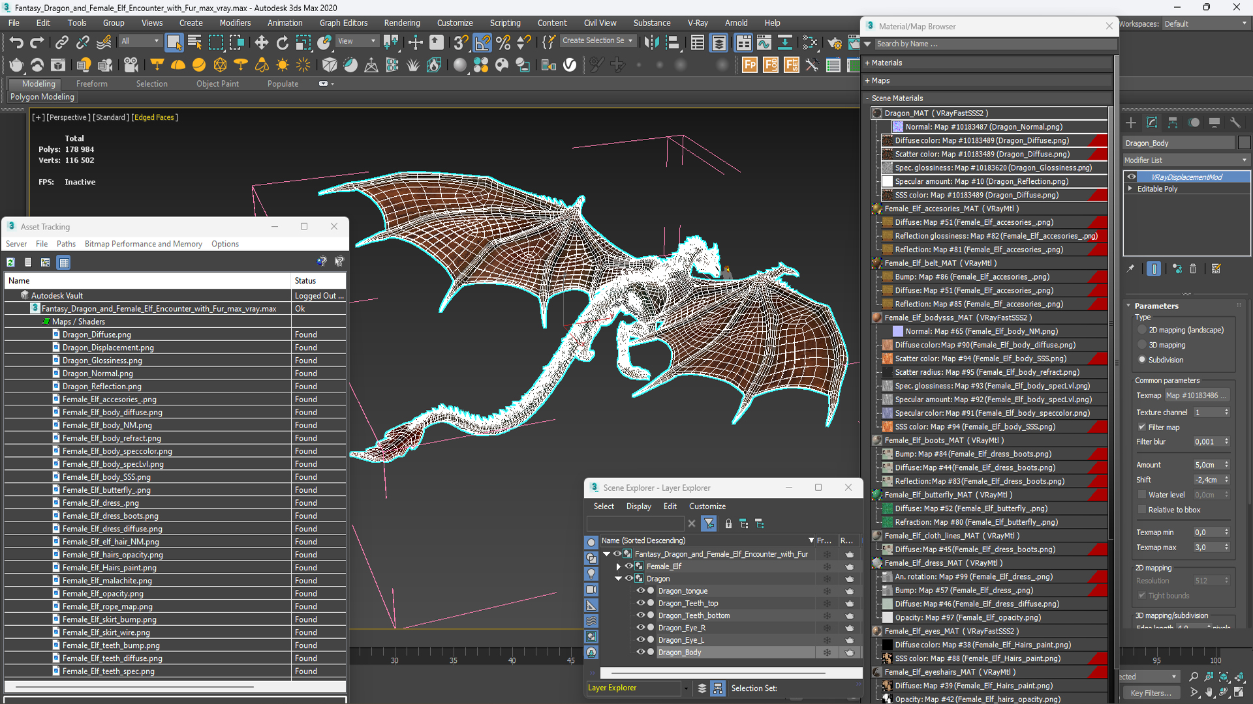Toggle visibility eye of Dragon_Eye_R
Screen dimensions: 1253x704
pos(641,628)
